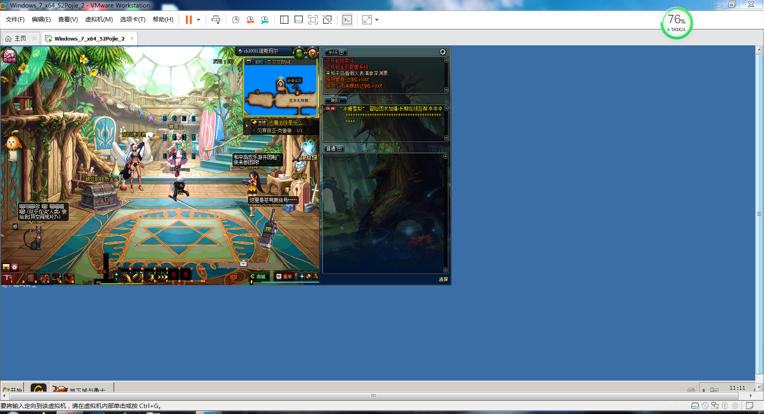Open the chat settings gear icon
The height and width of the screenshot is (414, 764).
click(x=442, y=52)
